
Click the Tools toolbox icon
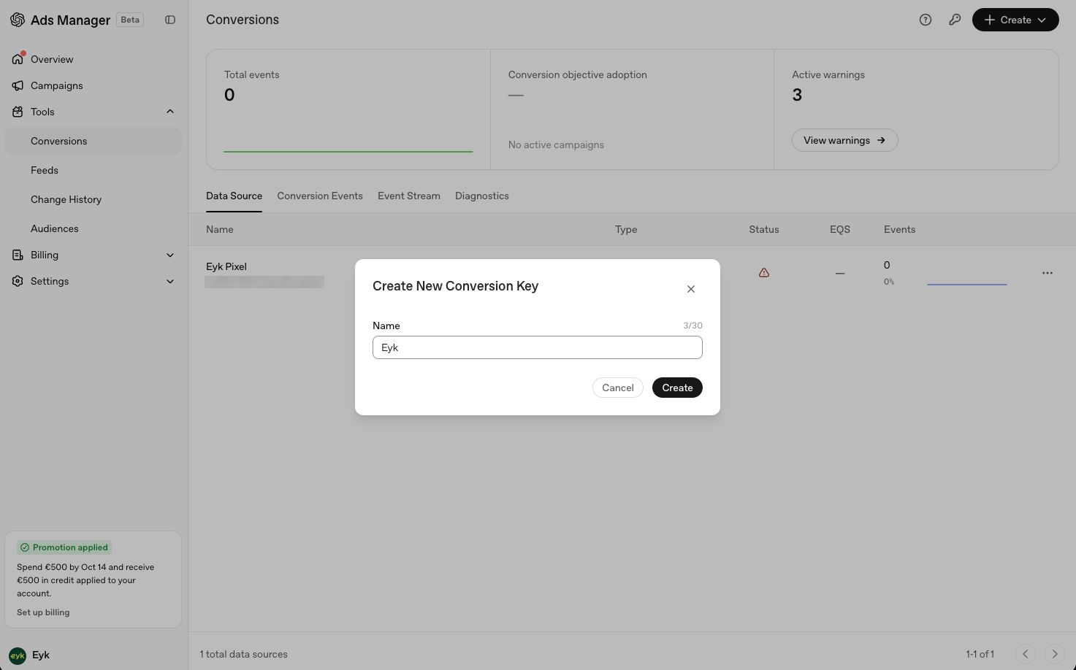pyautogui.click(x=18, y=112)
